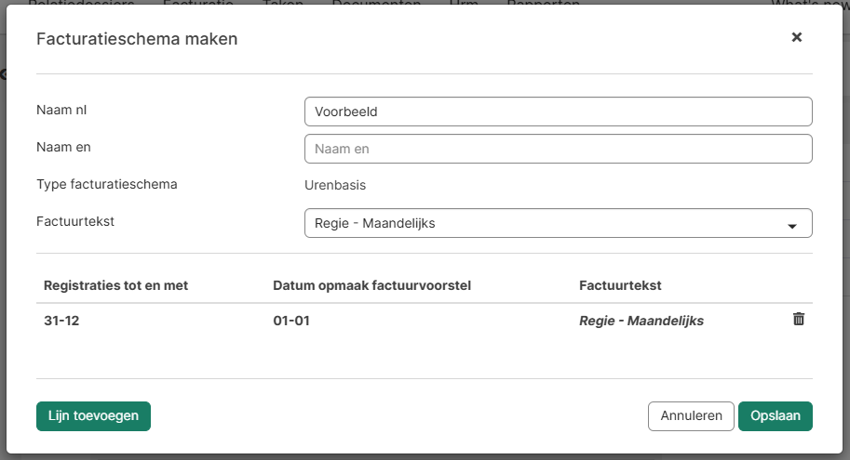Screen dimensions: 850x460
Task: Click the Type facturatieschema label
Action: tap(107, 184)
